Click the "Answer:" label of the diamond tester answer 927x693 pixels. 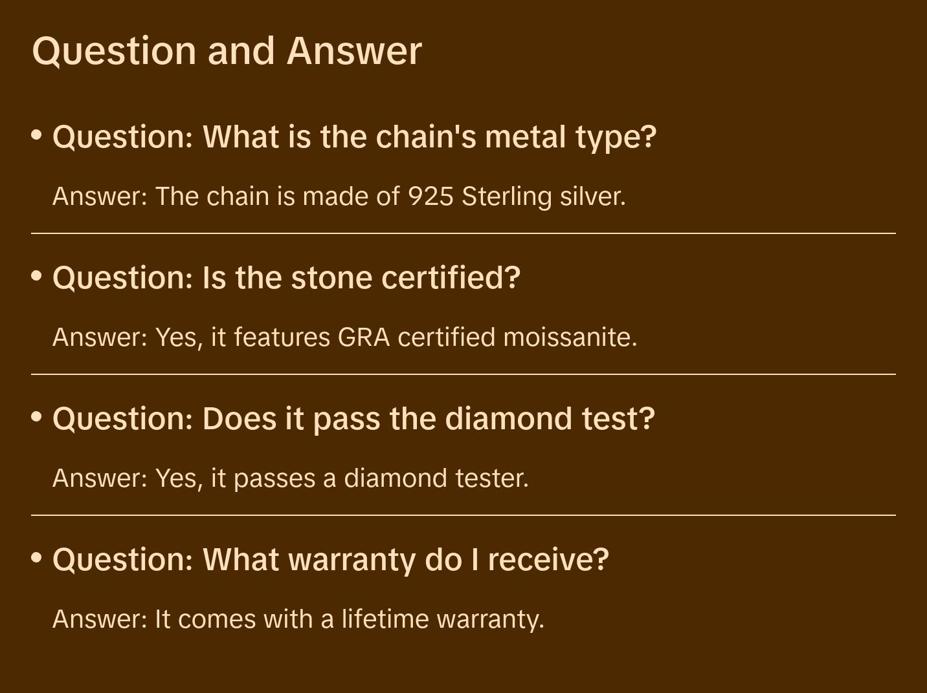(x=100, y=478)
